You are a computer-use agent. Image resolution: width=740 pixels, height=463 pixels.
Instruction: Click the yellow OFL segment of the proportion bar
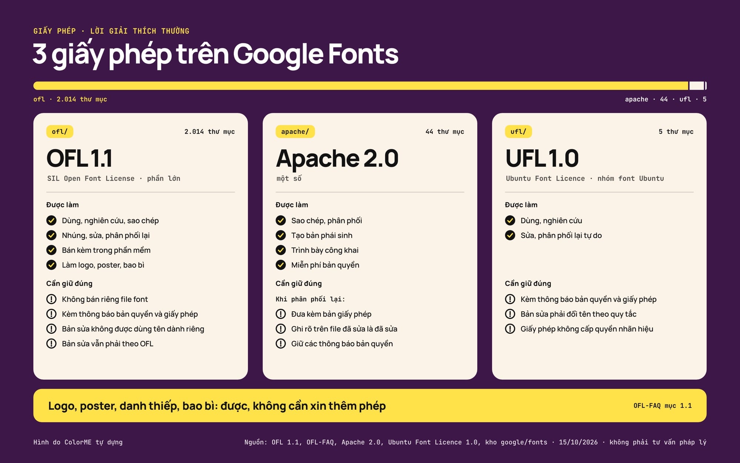pos(361,86)
